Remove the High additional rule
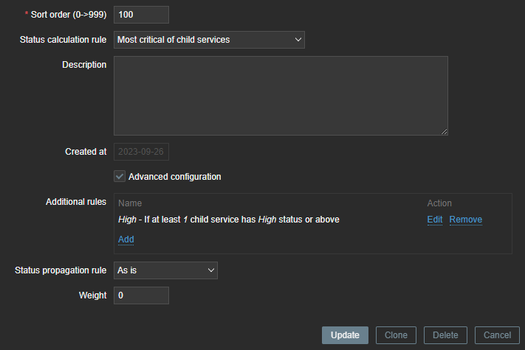 465,220
